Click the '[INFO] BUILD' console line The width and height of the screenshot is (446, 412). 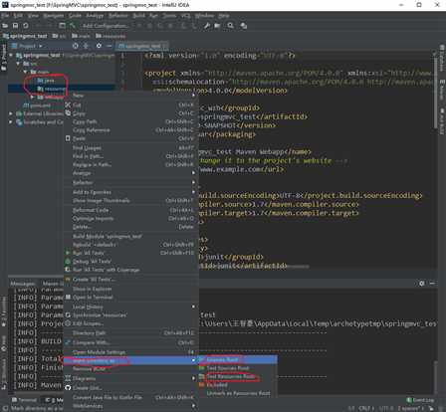[38, 341]
